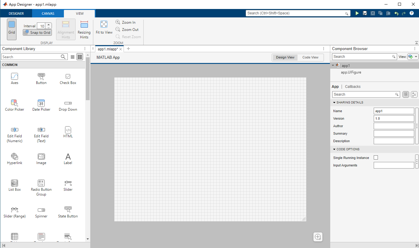The image size is (419, 248).
Task: Collapse the CODE OPTIONS section
Action: point(334,149)
